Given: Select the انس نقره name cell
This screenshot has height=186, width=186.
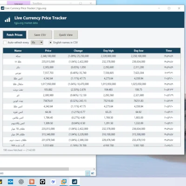Looking at the screenshot, I should (18, 112).
